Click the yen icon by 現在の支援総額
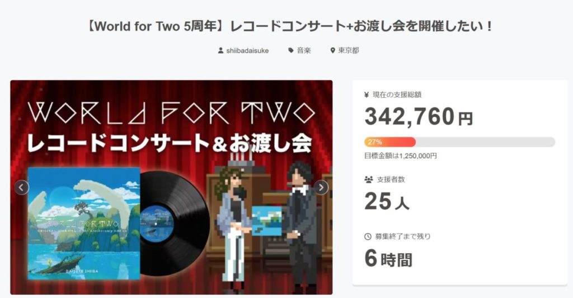 [367, 95]
